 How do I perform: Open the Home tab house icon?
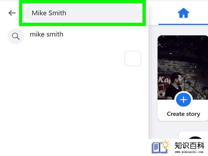point(183,13)
